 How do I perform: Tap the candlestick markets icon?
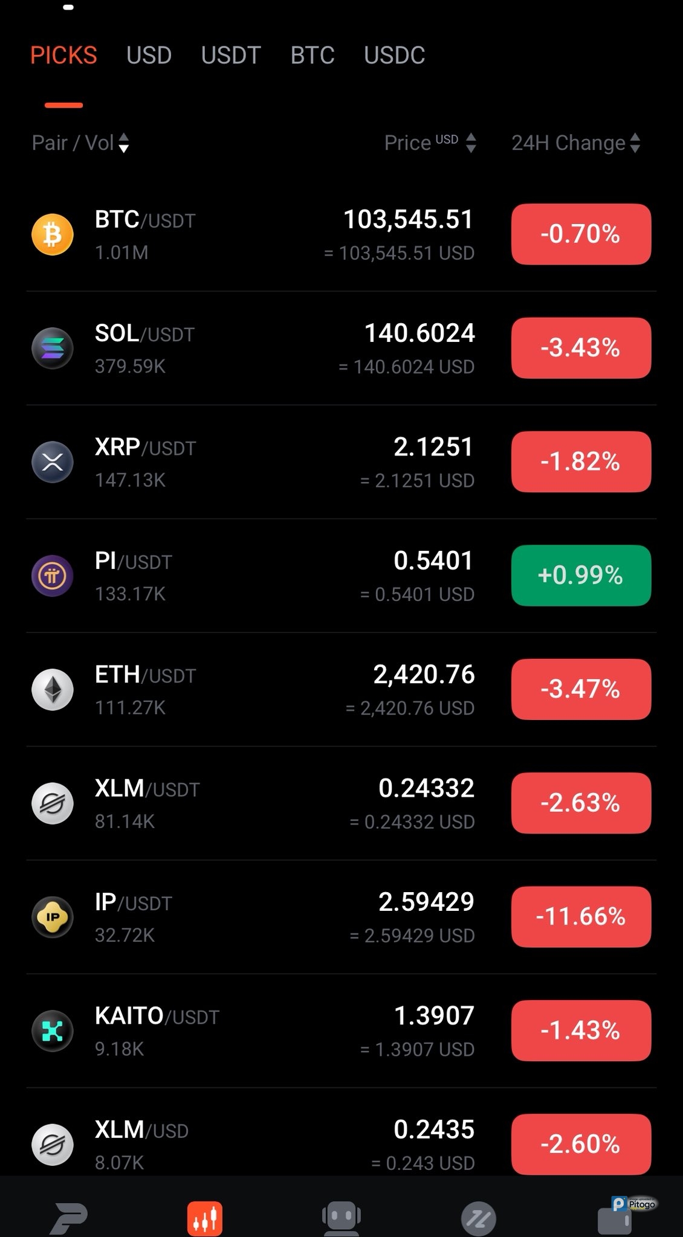205,1218
